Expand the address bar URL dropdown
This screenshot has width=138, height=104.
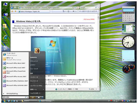(x=73, y=8)
